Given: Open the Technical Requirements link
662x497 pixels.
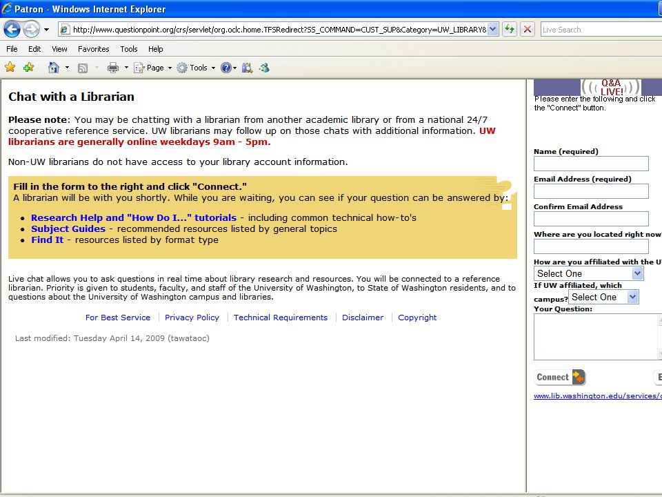Looking at the screenshot, I should click(x=281, y=318).
